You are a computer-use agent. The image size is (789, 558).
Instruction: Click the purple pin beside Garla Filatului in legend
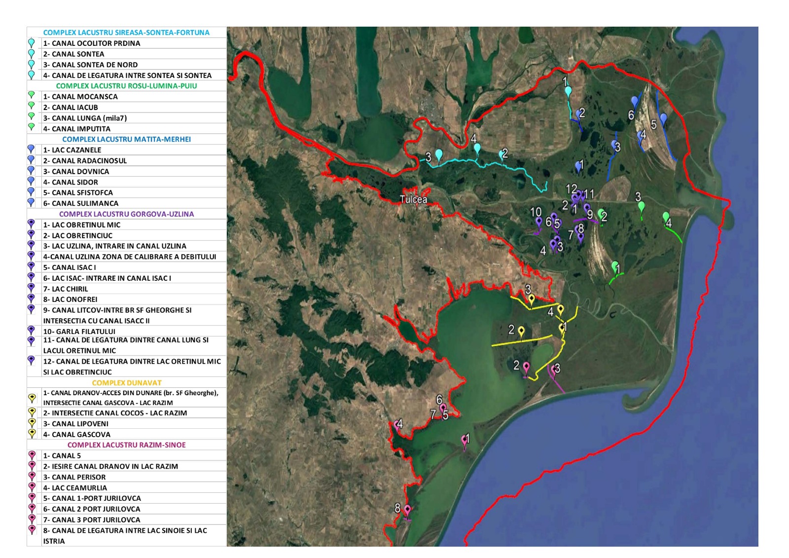pyautogui.click(x=31, y=331)
